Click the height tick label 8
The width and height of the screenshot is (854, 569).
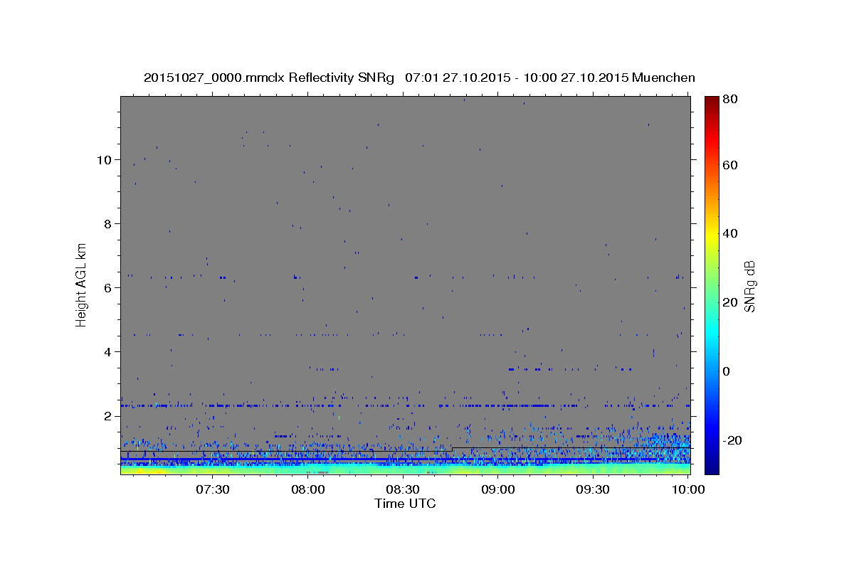coord(108,224)
